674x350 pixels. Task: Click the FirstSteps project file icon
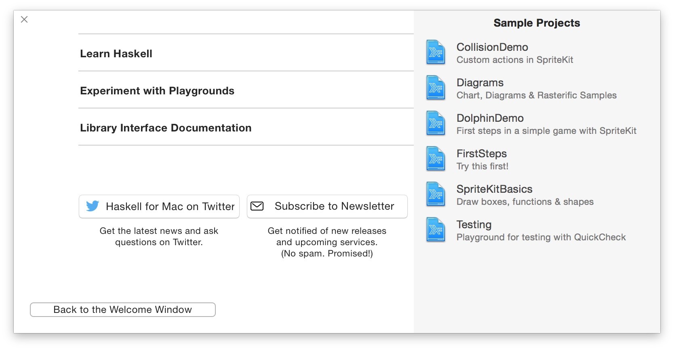[x=436, y=159]
